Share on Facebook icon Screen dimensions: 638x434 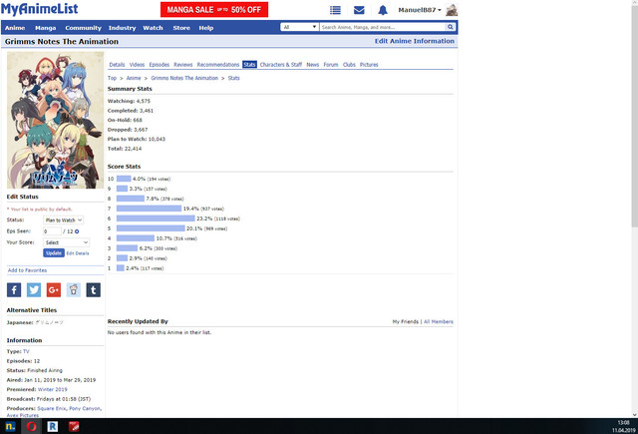click(x=14, y=290)
